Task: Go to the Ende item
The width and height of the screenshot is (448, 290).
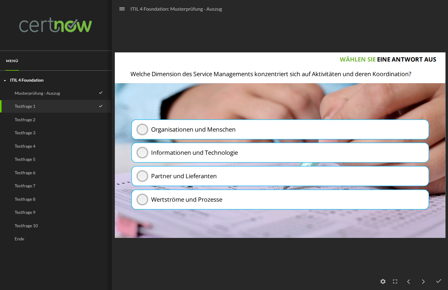Action: click(x=19, y=239)
